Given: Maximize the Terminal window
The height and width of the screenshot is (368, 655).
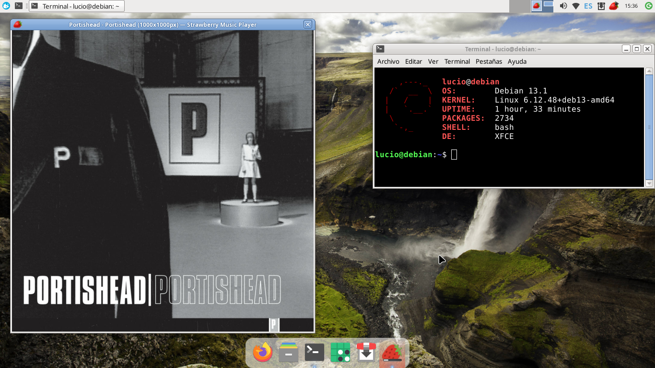Looking at the screenshot, I should (637, 49).
